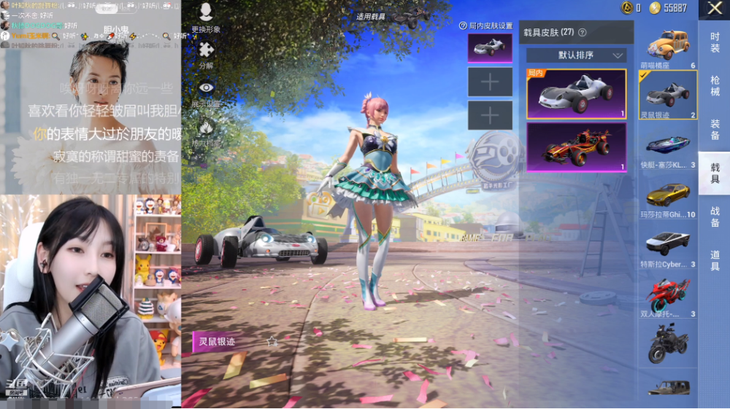Choose the black motorcycle item

tap(668, 344)
